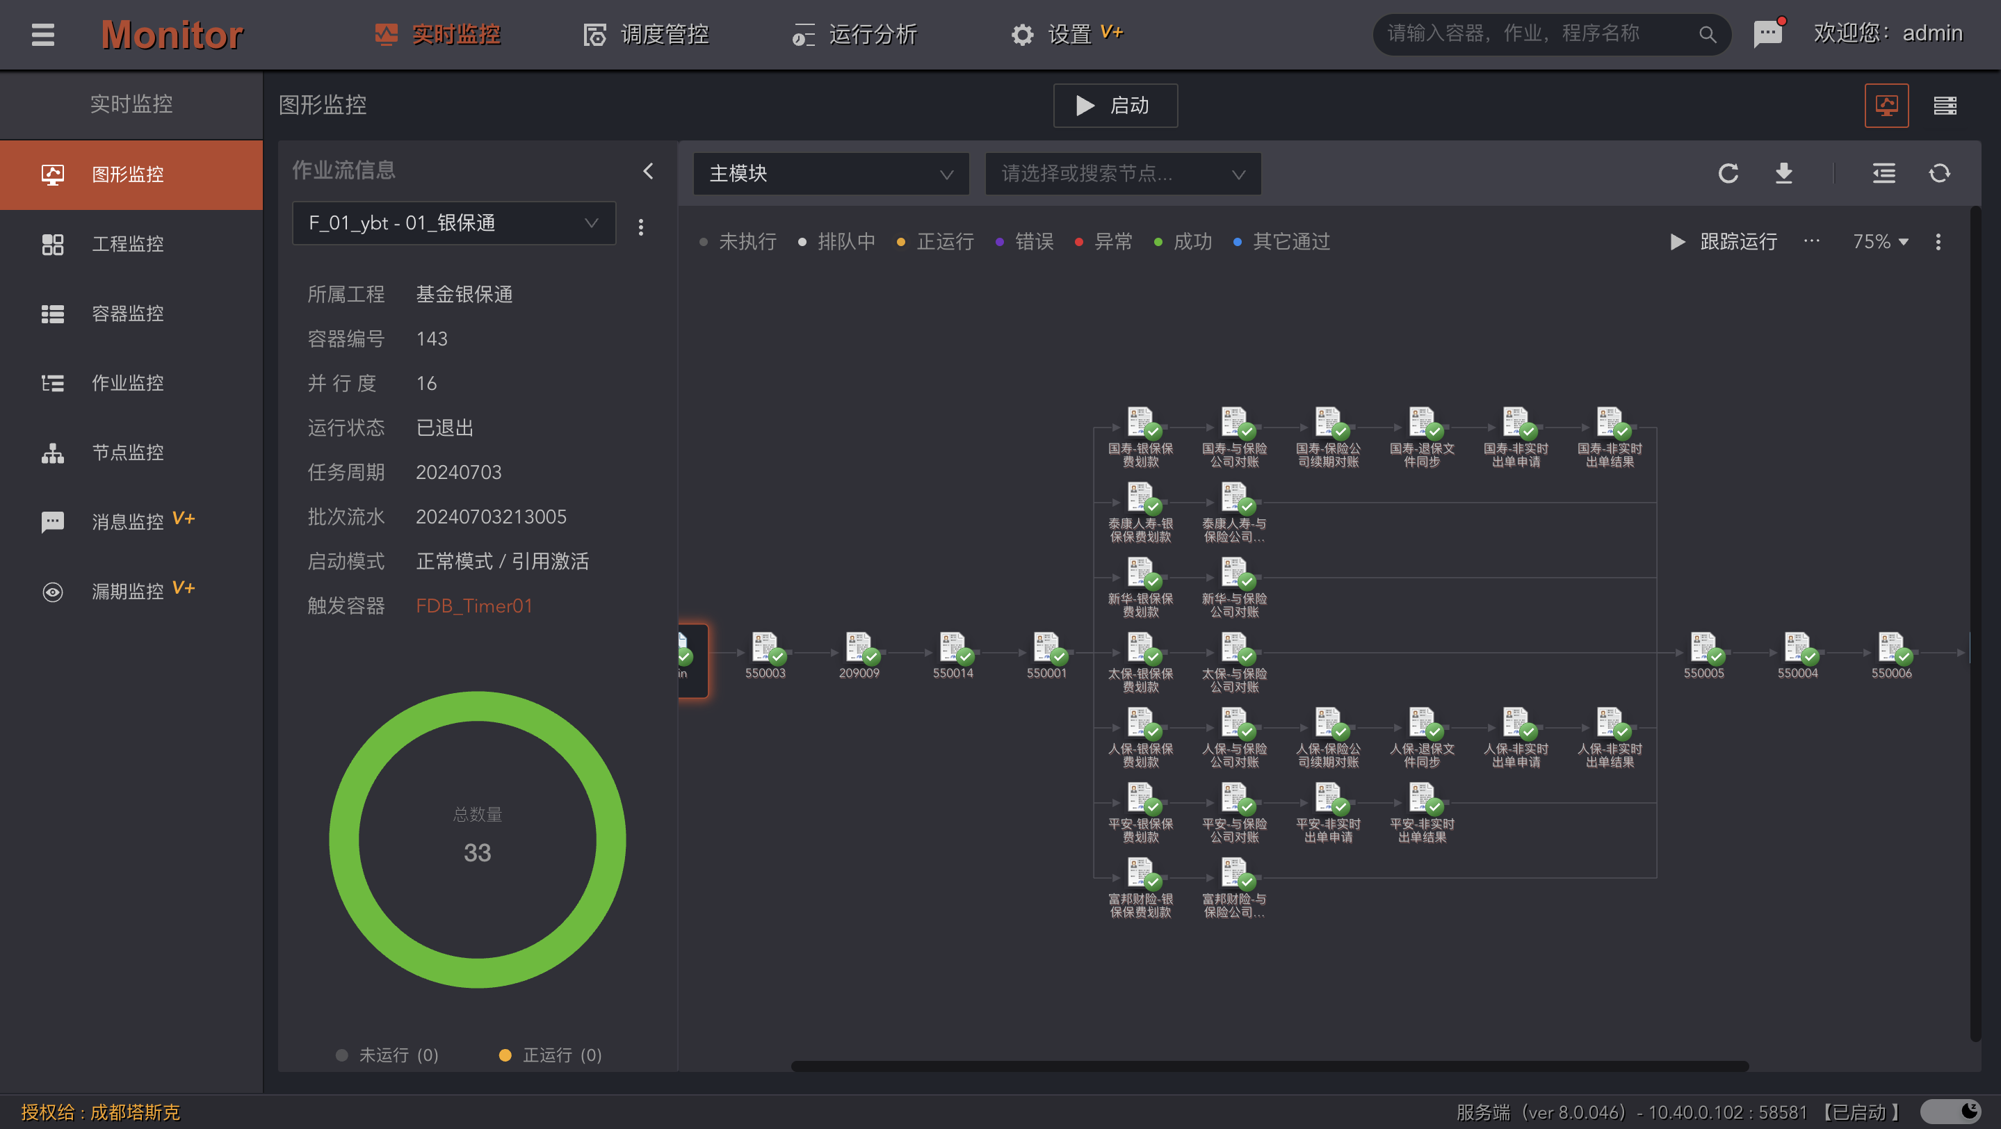Switch to list display mode

click(1946, 105)
